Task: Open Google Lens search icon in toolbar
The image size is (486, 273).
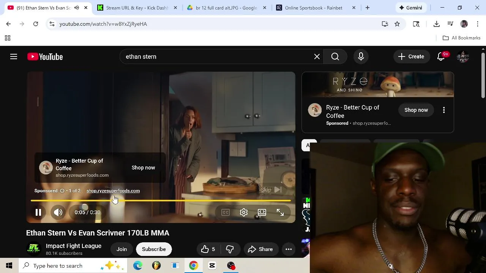Action: 416,24
